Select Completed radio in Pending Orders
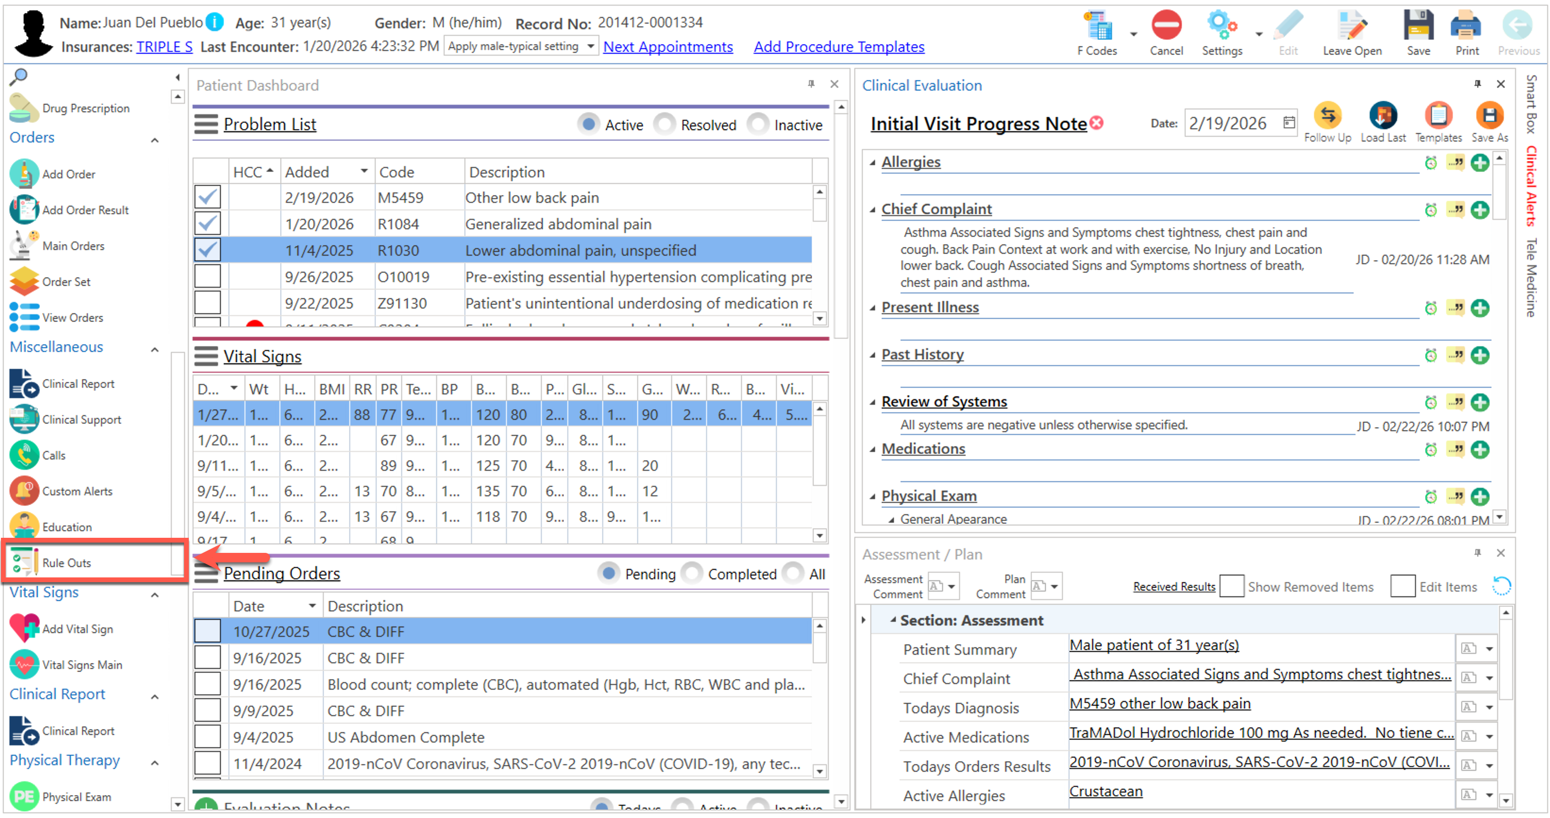This screenshot has height=818, width=1550. pos(692,574)
